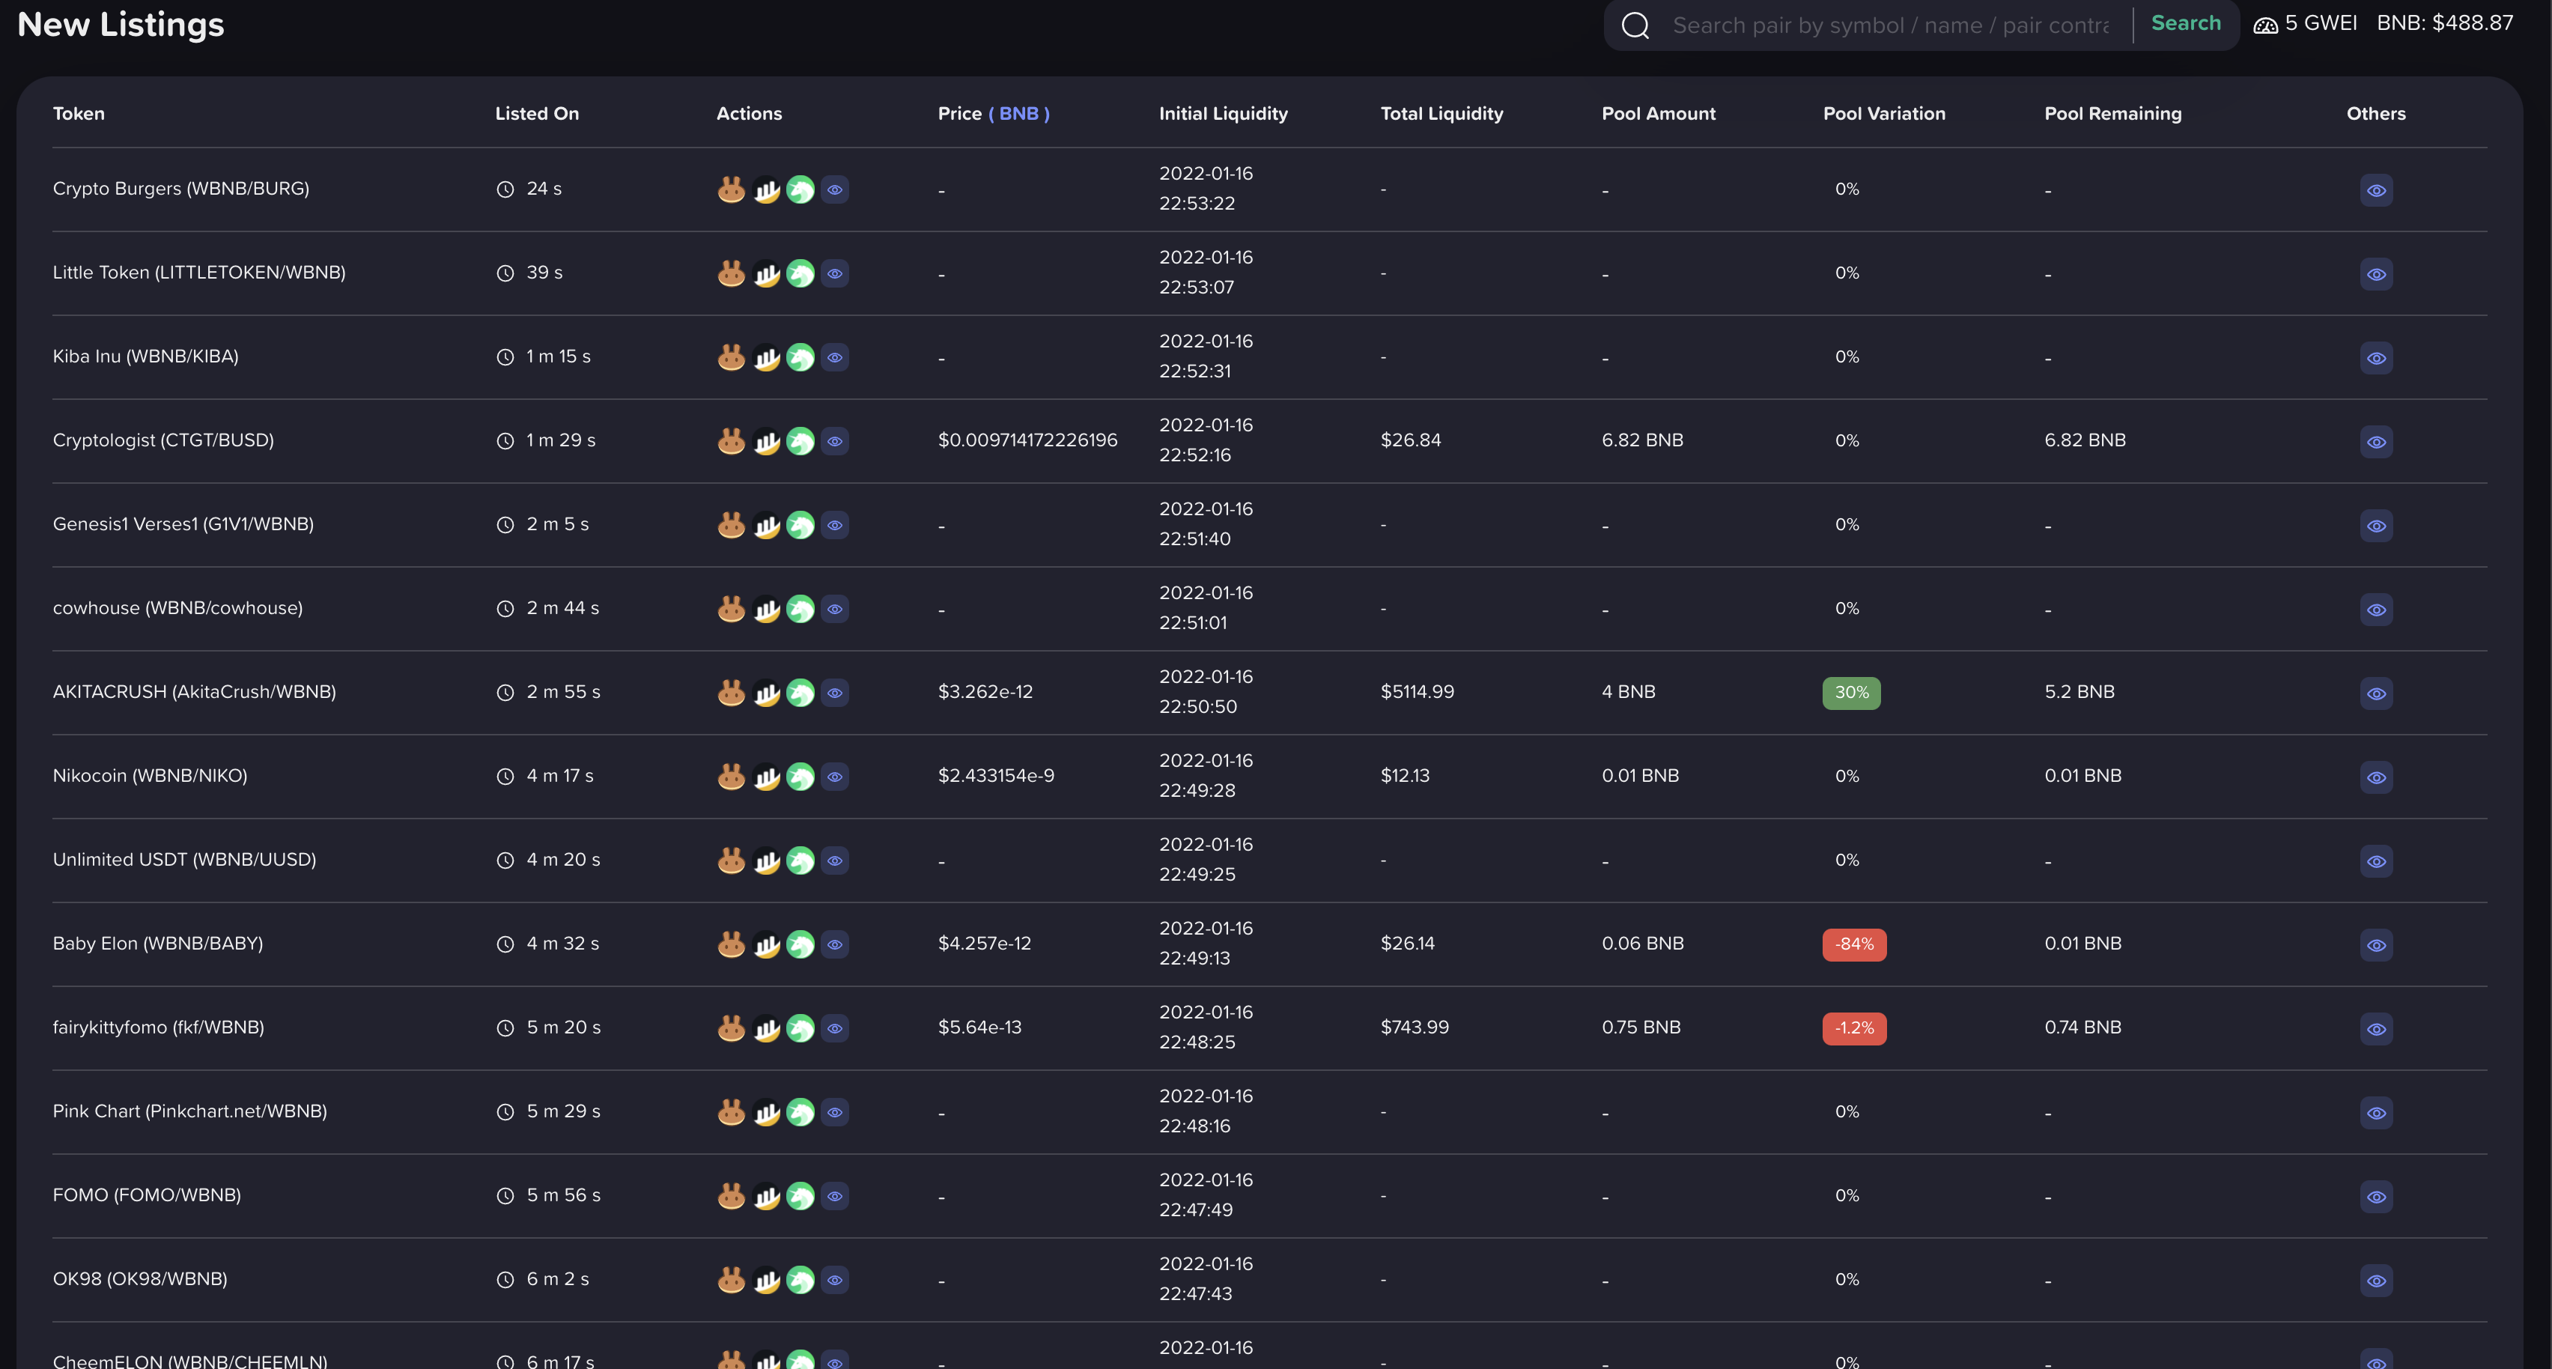Click unicorn icon in FOMO (FOMO/WBNB) row
Viewport: 2552px width, 1369px height.
point(800,1196)
